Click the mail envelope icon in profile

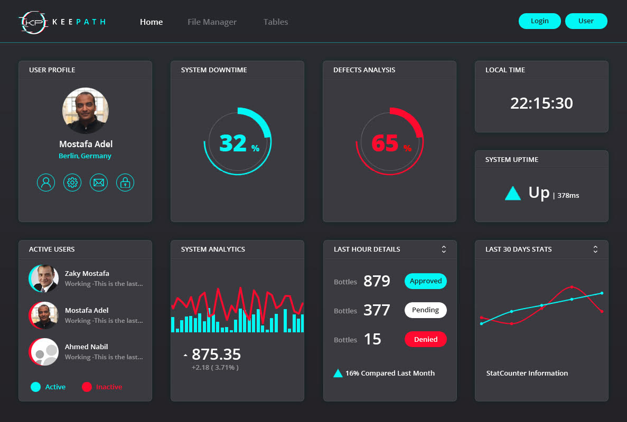pyautogui.click(x=99, y=183)
